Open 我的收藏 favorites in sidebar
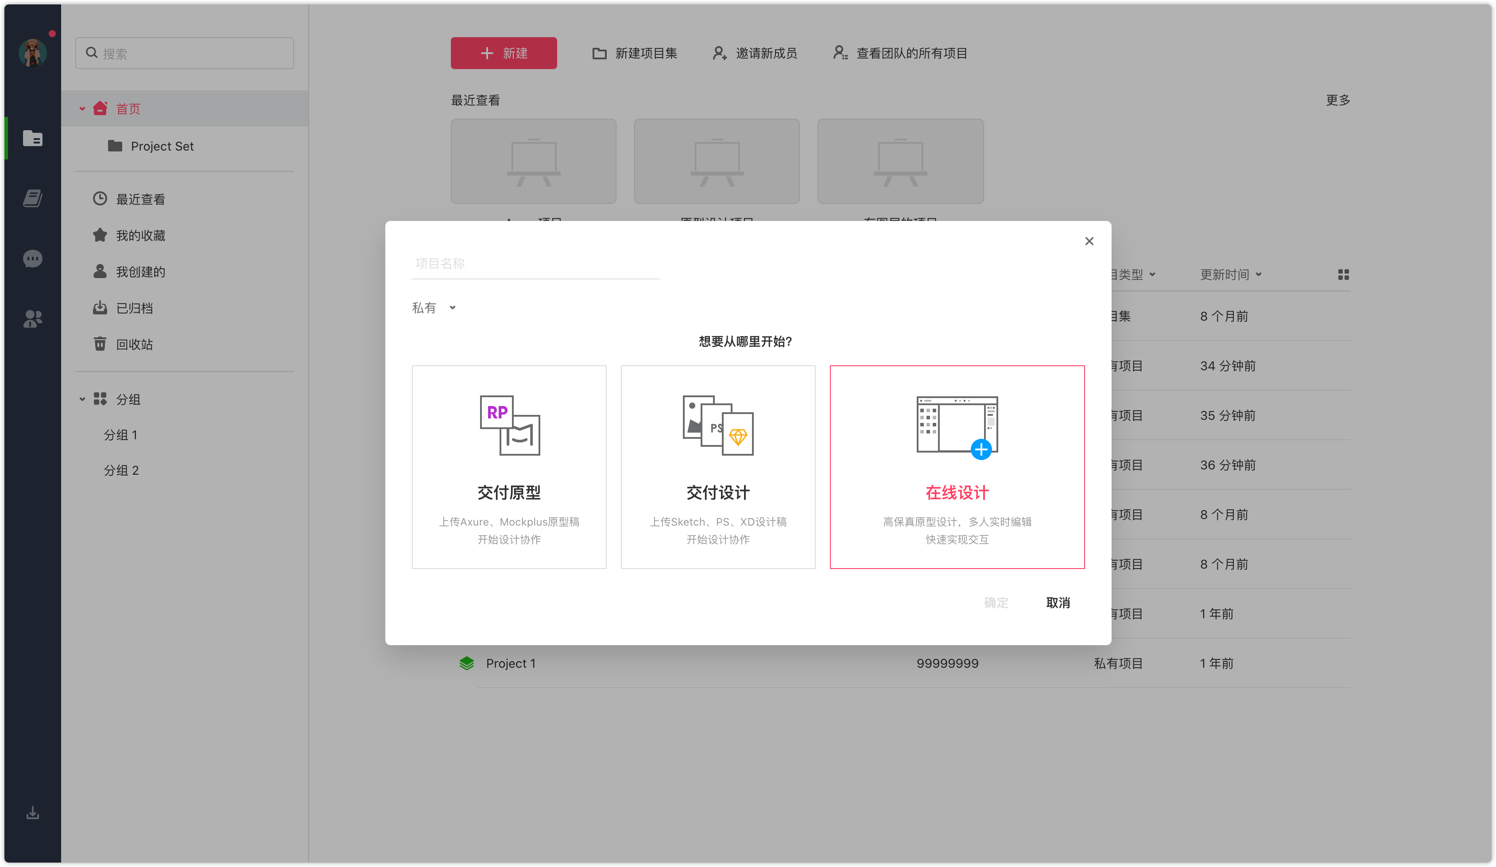This screenshot has width=1496, height=867. pos(140,236)
